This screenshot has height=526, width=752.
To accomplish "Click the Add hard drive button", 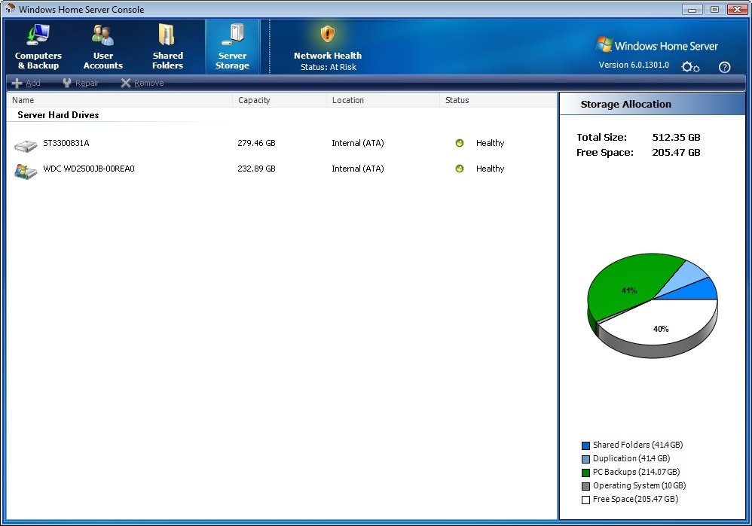I will [x=26, y=83].
